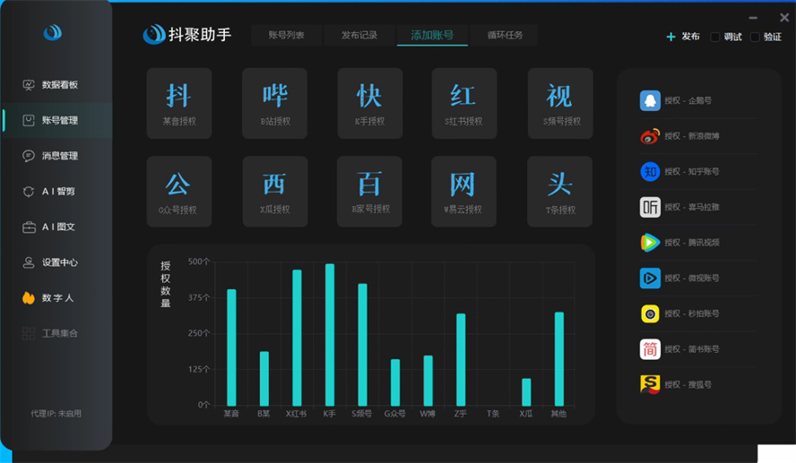The width and height of the screenshot is (796, 463).
Task: Click the S频号 bar in chart
Action: click(362, 345)
